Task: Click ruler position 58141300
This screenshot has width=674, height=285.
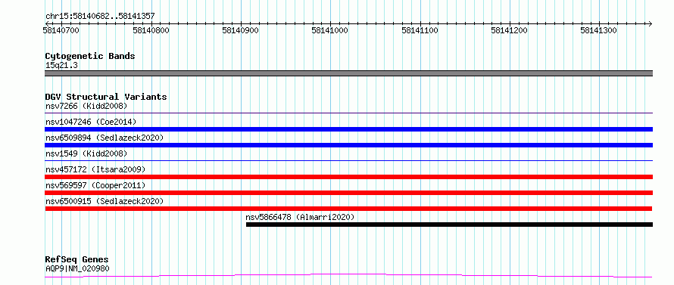Action: (x=598, y=30)
